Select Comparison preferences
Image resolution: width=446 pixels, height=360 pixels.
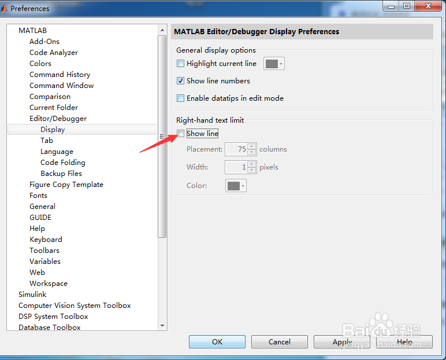(50, 96)
